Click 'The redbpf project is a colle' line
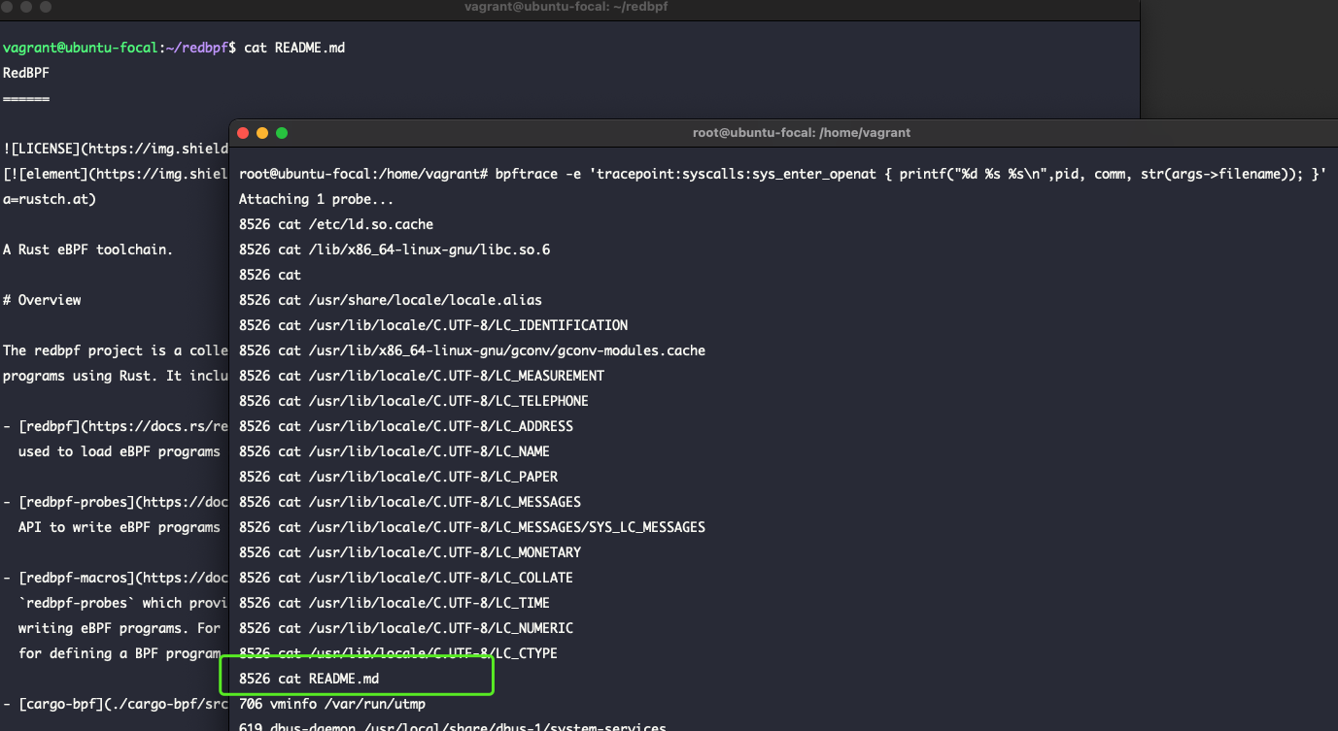Image resolution: width=1338 pixels, height=731 pixels. pyautogui.click(x=116, y=350)
